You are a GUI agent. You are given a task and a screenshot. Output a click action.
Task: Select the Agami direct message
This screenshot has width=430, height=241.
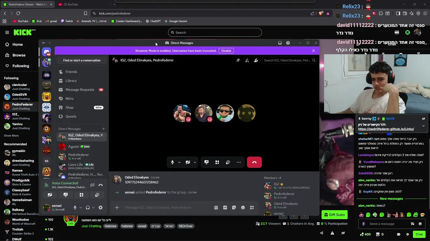(81, 147)
